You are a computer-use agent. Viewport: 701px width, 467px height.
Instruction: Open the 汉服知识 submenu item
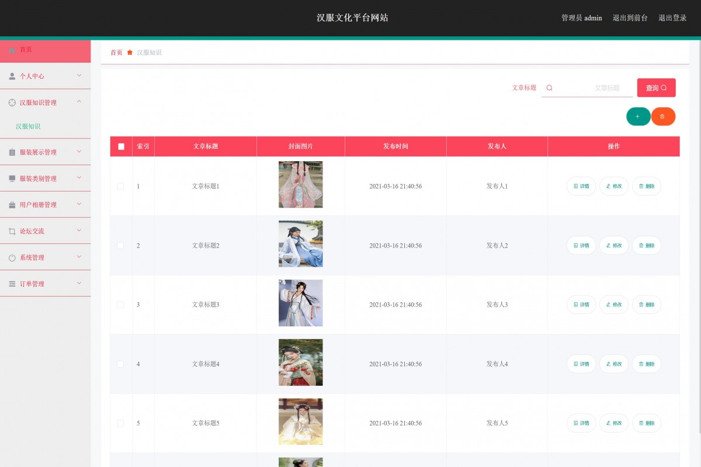28,127
